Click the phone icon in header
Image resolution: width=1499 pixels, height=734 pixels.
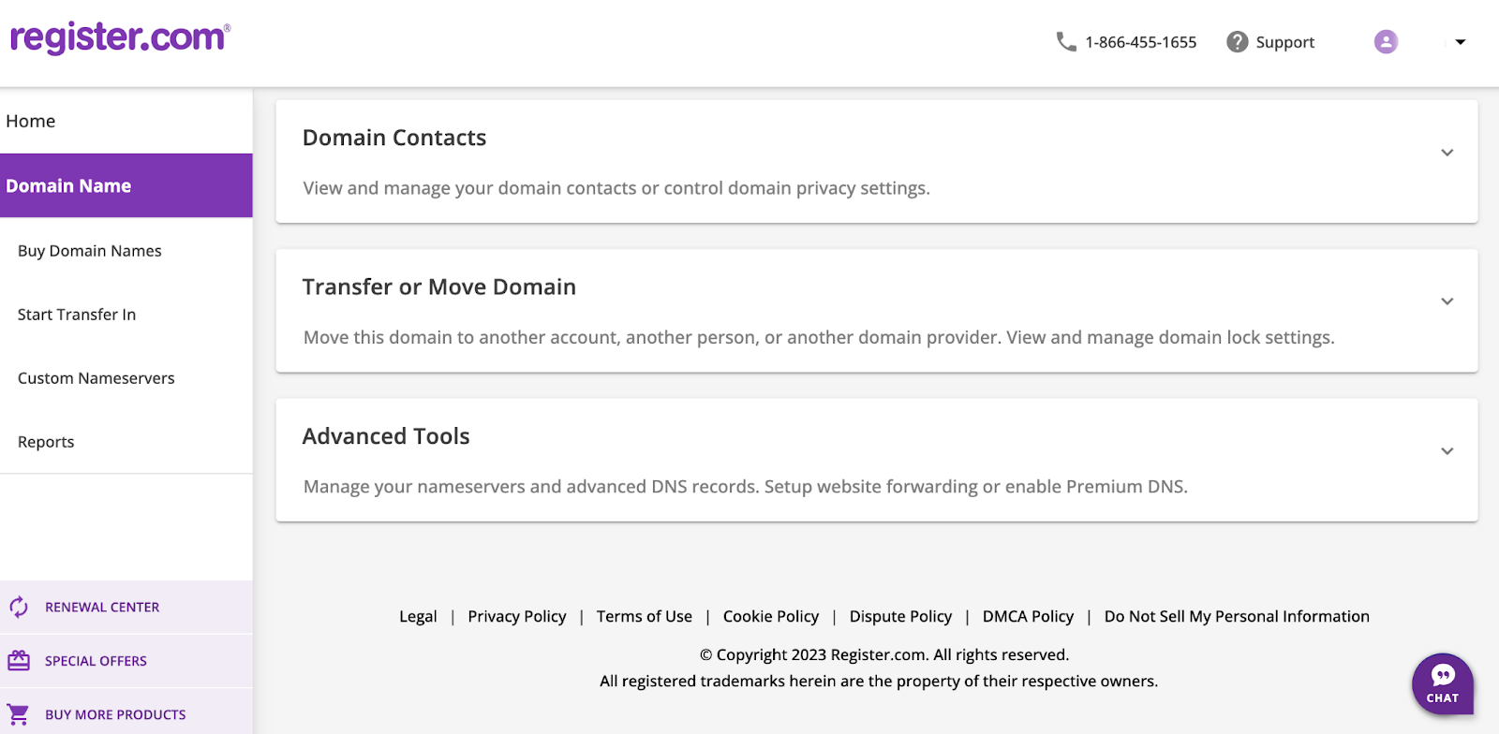click(x=1065, y=42)
